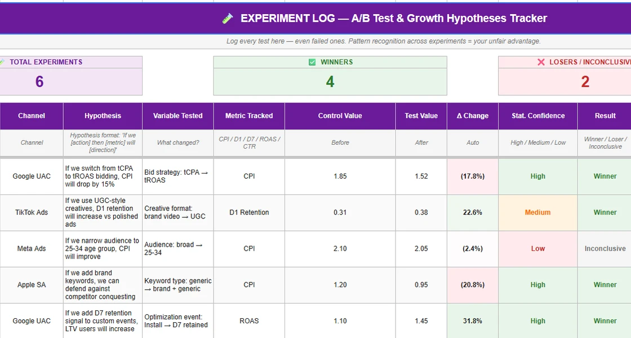Image resolution: width=631 pixels, height=338 pixels.
Task: Select the UGC-style creatives hypothesis cell
Action: 103,212
